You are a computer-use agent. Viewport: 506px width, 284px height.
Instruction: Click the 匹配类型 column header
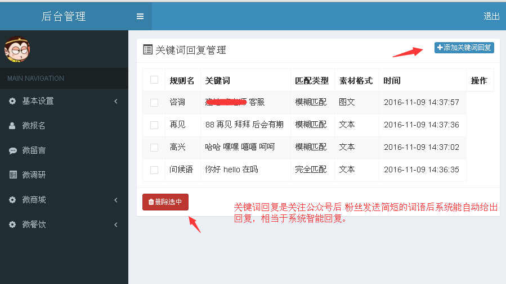coord(312,80)
